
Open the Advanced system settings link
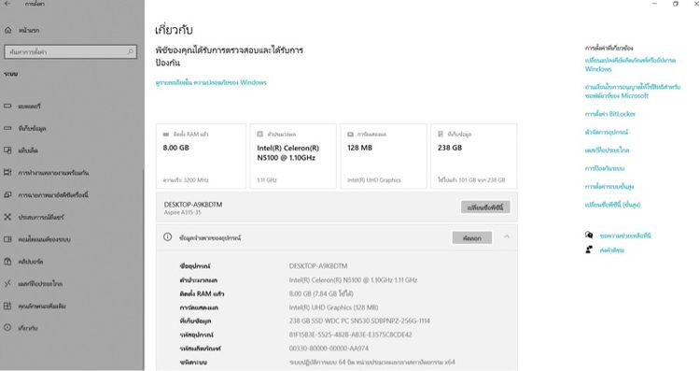point(609,186)
